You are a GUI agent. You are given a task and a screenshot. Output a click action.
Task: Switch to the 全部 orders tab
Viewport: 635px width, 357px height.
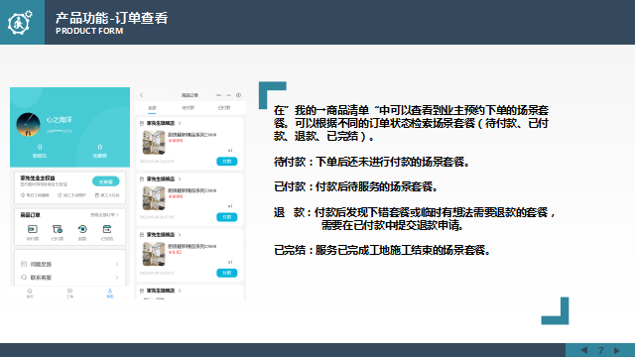tap(152, 108)
